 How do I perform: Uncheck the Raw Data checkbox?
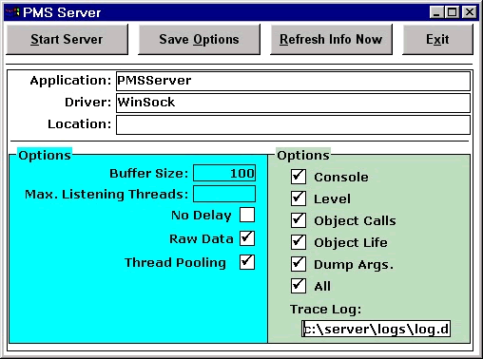tap(247, 238)
